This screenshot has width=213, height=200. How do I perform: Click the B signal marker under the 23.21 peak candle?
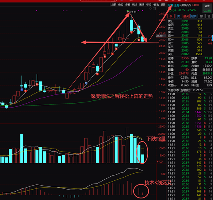pyautogui.click(x=131, y=32)
